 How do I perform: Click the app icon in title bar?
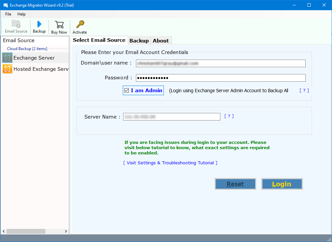coord(6,5)
